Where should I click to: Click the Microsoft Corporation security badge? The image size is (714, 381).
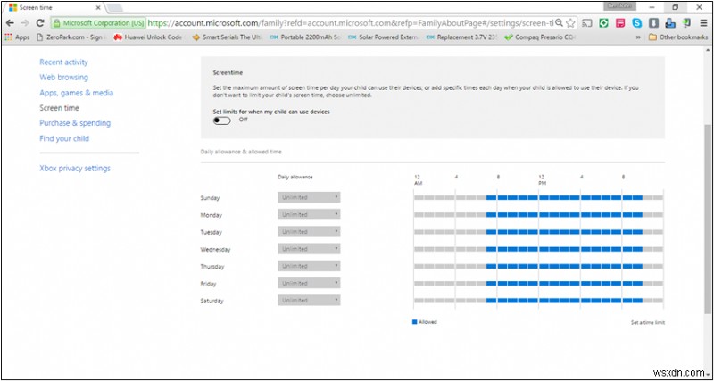click(98, 23)
